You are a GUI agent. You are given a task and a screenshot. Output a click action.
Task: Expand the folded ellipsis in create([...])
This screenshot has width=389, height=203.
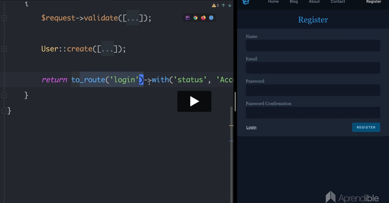click(x=107, y=49)
